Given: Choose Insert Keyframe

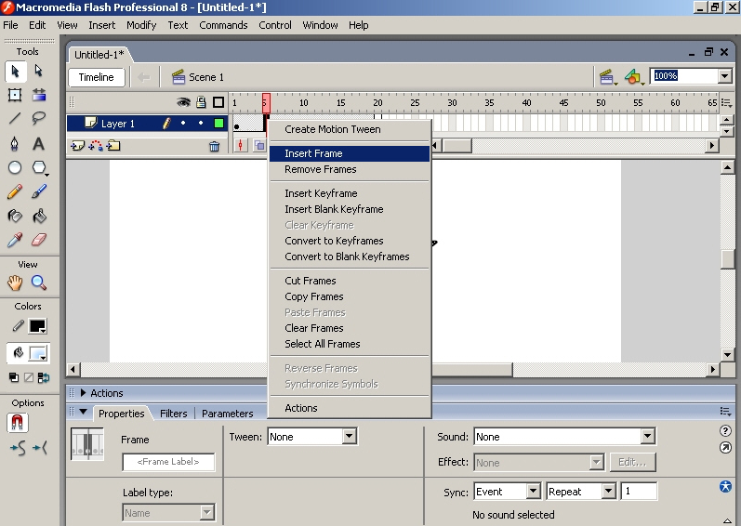Looking at the screenshot, I should click(350, 193).
